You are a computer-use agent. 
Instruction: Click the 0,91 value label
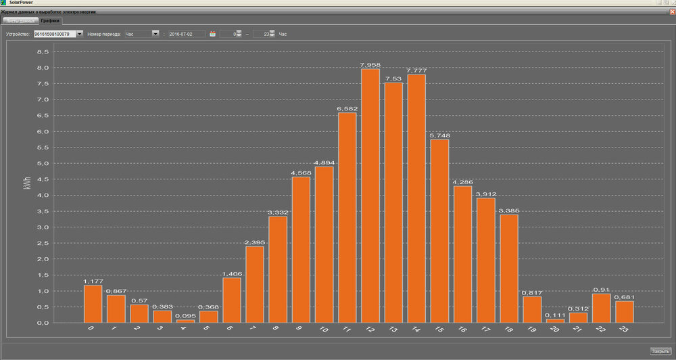602,290
